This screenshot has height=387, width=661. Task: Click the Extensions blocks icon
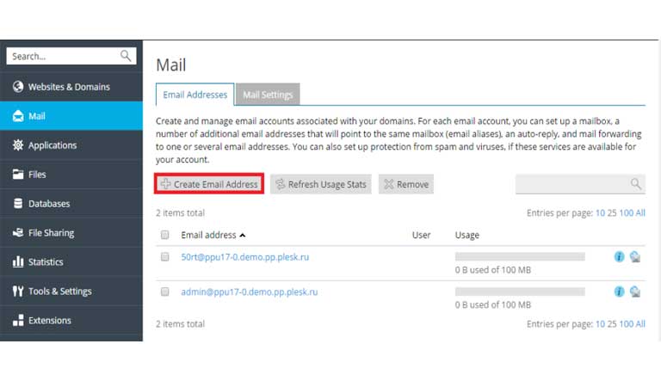[x=18, y=320]
